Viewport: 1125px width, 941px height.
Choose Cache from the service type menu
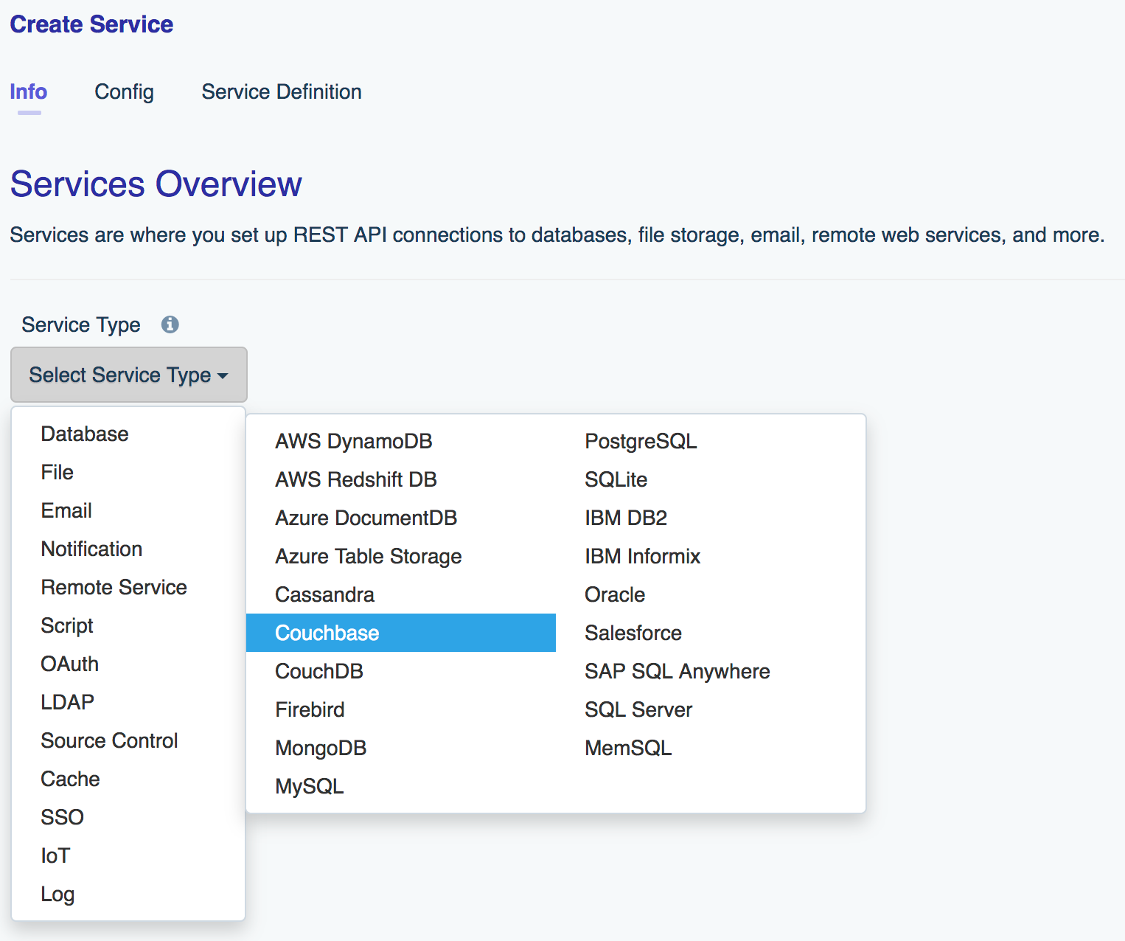pyautogui.click(x=128, y=779)
